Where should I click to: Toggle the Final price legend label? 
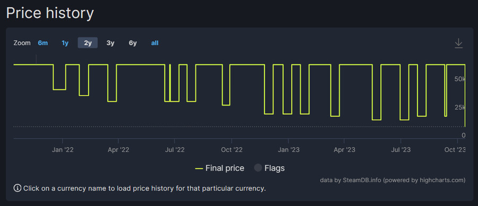click(225, 168)
